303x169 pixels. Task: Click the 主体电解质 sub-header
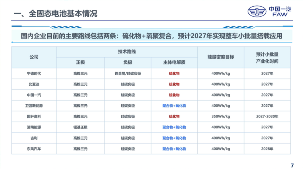[174, 63]
